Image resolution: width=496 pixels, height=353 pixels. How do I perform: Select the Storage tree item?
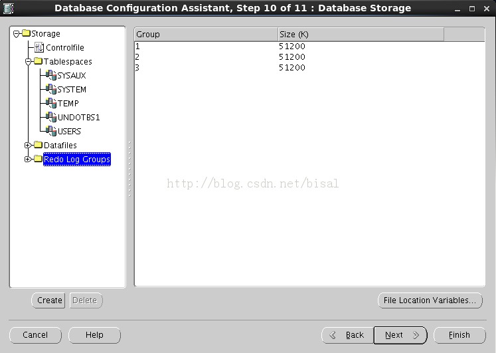(46, 33)
